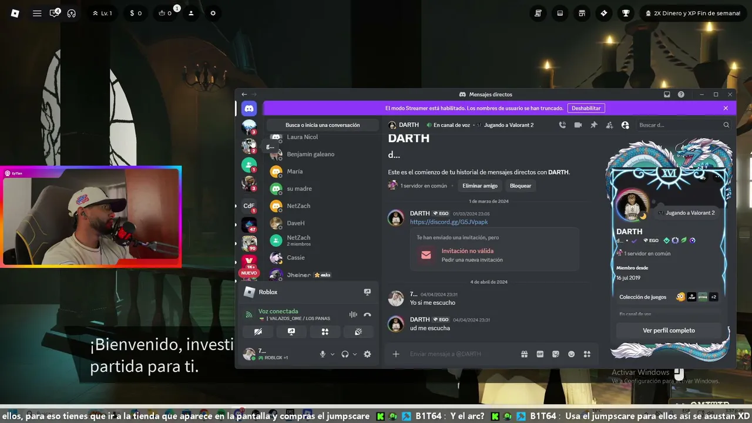
Task: Click the Busca o inicia una conversación button
Action: point(323,125)
